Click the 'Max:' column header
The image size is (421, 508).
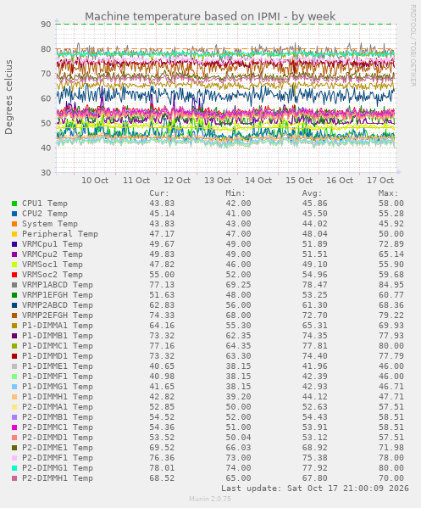[x=388, y=193]
